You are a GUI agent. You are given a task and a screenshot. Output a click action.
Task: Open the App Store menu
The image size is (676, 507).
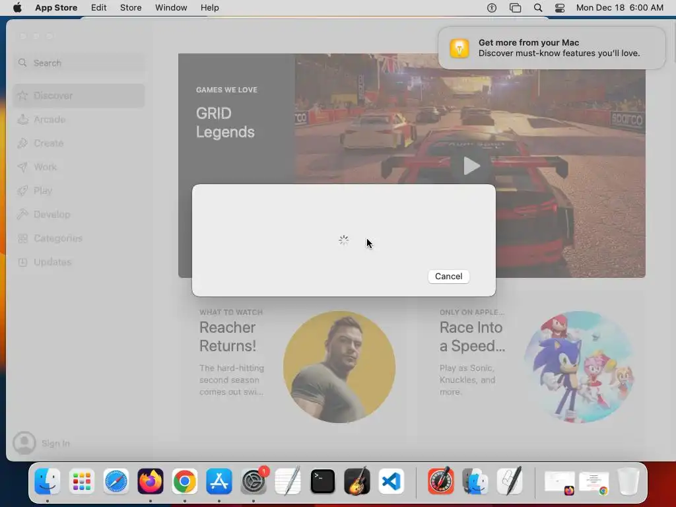(x=56, y=8)
